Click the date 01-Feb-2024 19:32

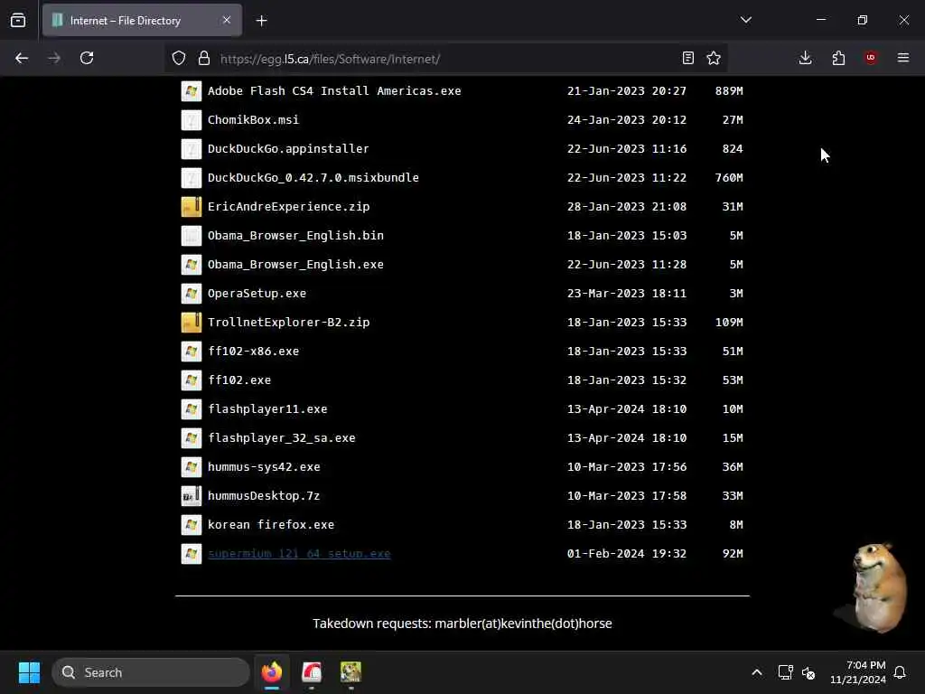coord(627,554)
